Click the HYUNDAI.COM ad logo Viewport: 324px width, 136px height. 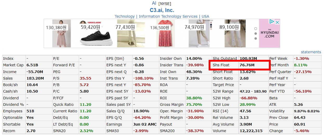pyautogui.click(x=269, y=34)
